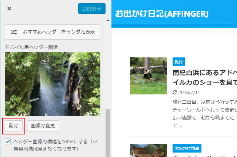Viewport: 237px width, 157px height.
Task: Click the scroll-up arrow in customizer panel
Action: tap(108, 20)
